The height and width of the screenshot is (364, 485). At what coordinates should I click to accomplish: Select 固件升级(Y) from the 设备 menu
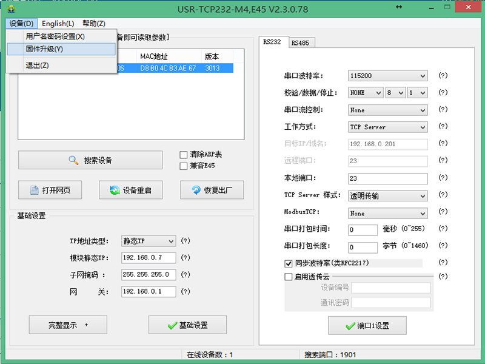point(44,49)
